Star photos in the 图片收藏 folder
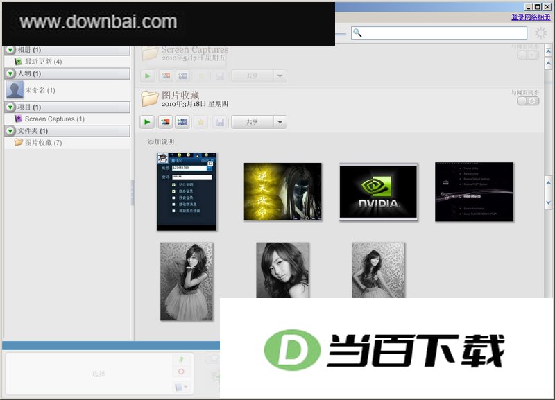 tap(200, 122)
